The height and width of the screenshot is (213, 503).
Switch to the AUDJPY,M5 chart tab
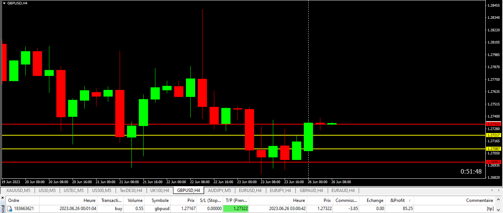coord(219,191)
